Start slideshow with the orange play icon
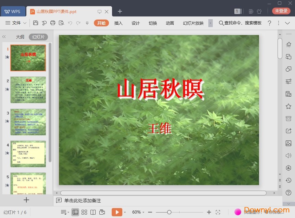The image size is (295, 218). [117, 211]
